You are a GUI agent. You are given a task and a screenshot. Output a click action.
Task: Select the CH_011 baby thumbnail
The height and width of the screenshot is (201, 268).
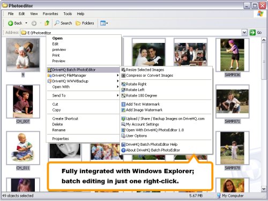click(23, 148)
